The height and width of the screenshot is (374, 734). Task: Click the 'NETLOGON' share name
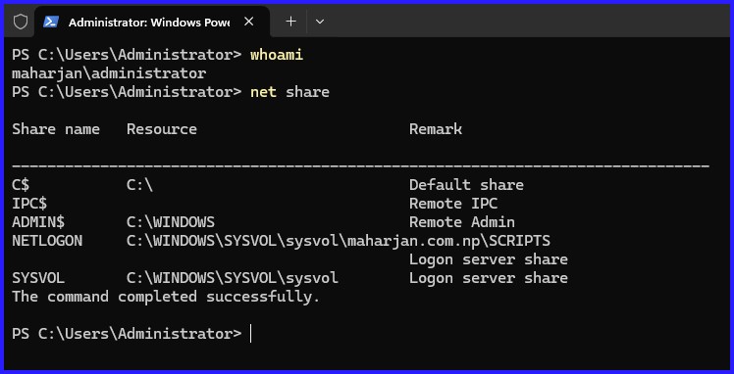click(x=47, y=241)
